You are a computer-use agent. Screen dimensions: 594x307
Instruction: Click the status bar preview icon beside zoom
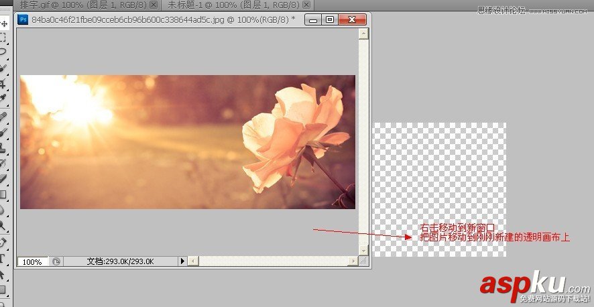click(56, 261)
